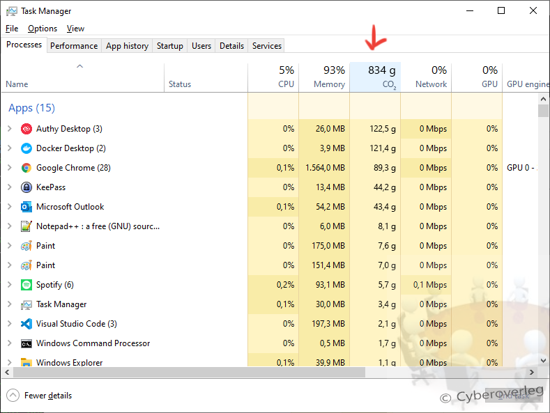Click the horizontal scrollbar thumb
The image size is (550, 413).
coord(189,373)
